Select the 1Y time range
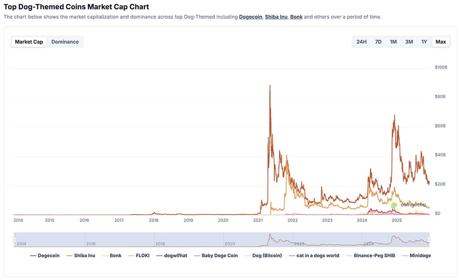Viewport: 461px width, 280px height. 423,41
